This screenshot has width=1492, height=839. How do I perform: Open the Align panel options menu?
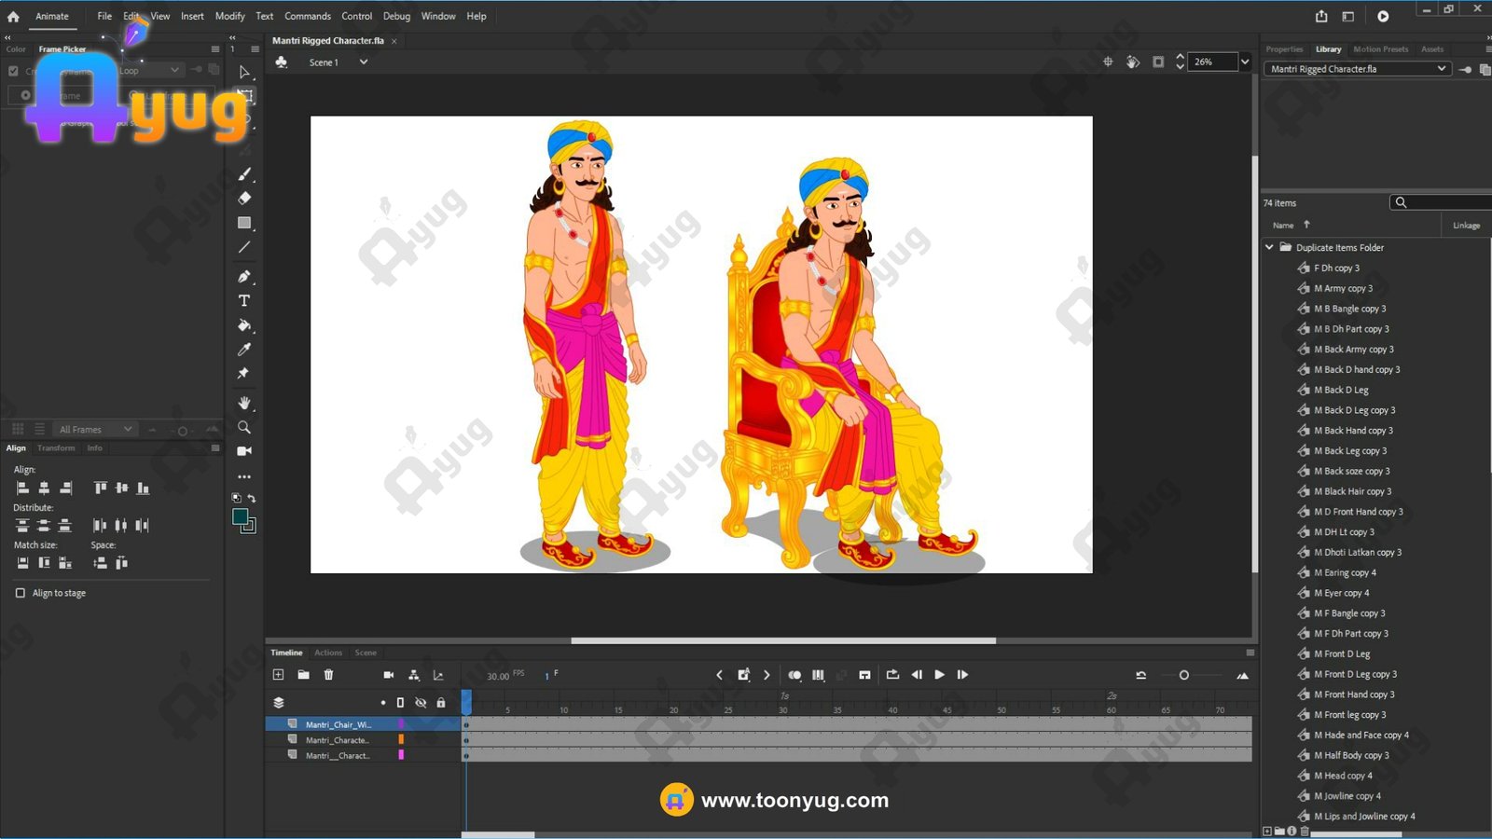(x=215, y=447)
